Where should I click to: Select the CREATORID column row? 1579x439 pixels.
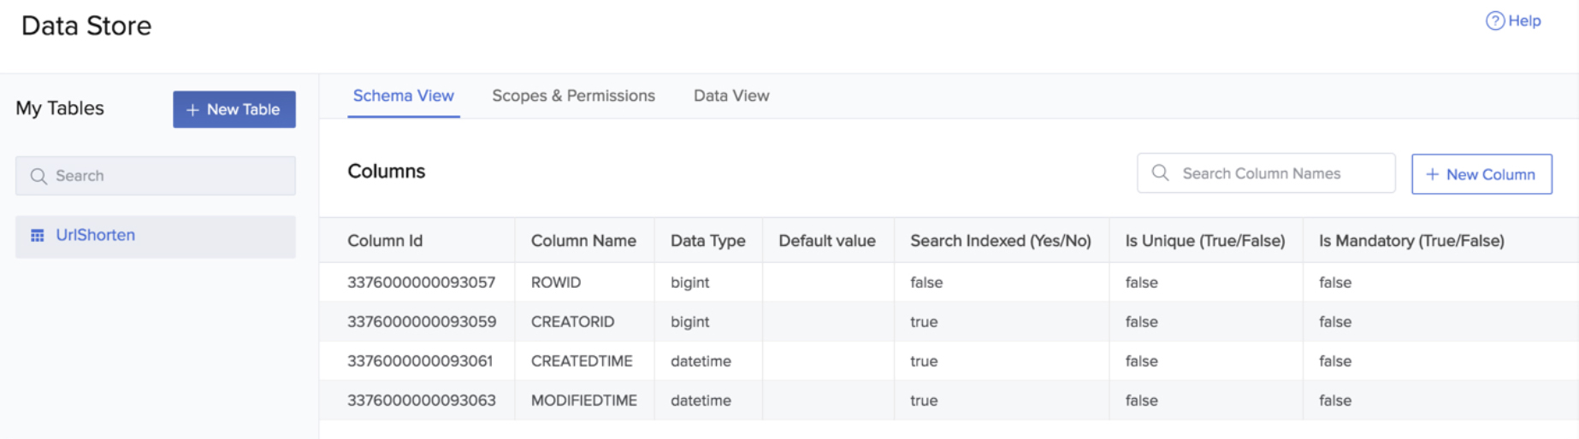tap(572, 322)
